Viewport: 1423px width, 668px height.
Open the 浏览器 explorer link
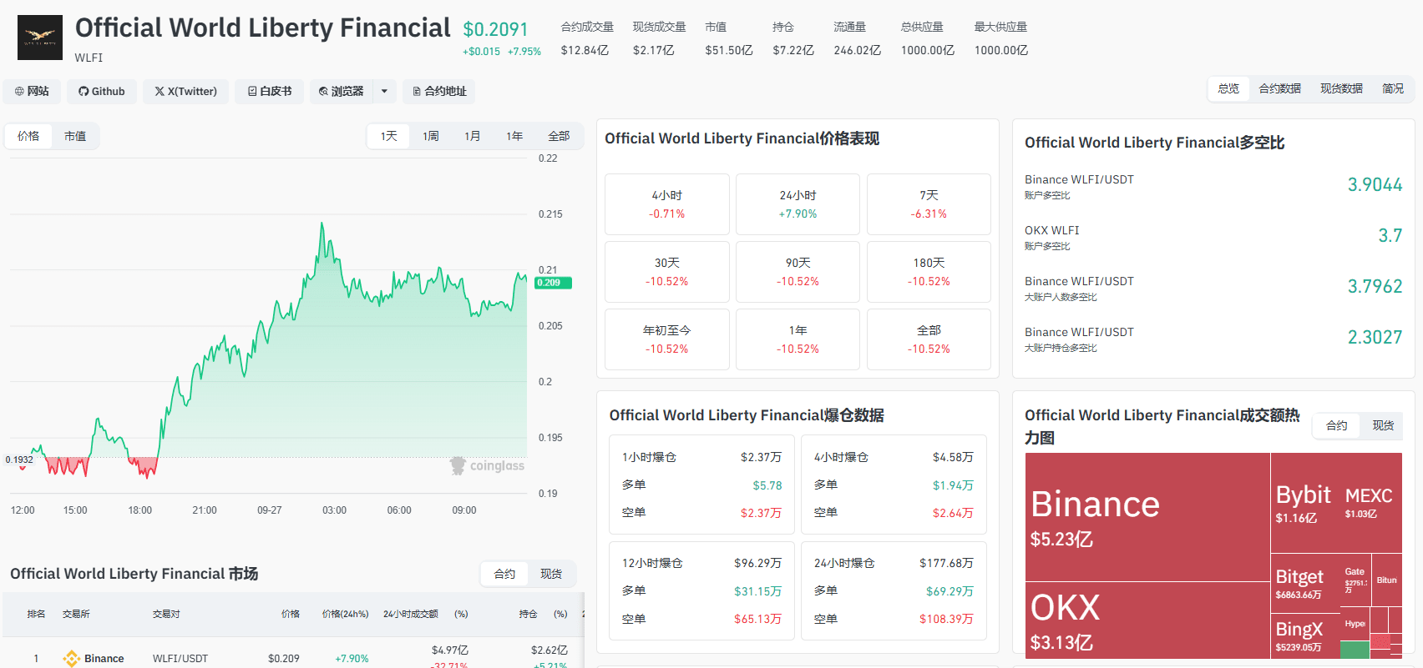(x=342, y=91)
